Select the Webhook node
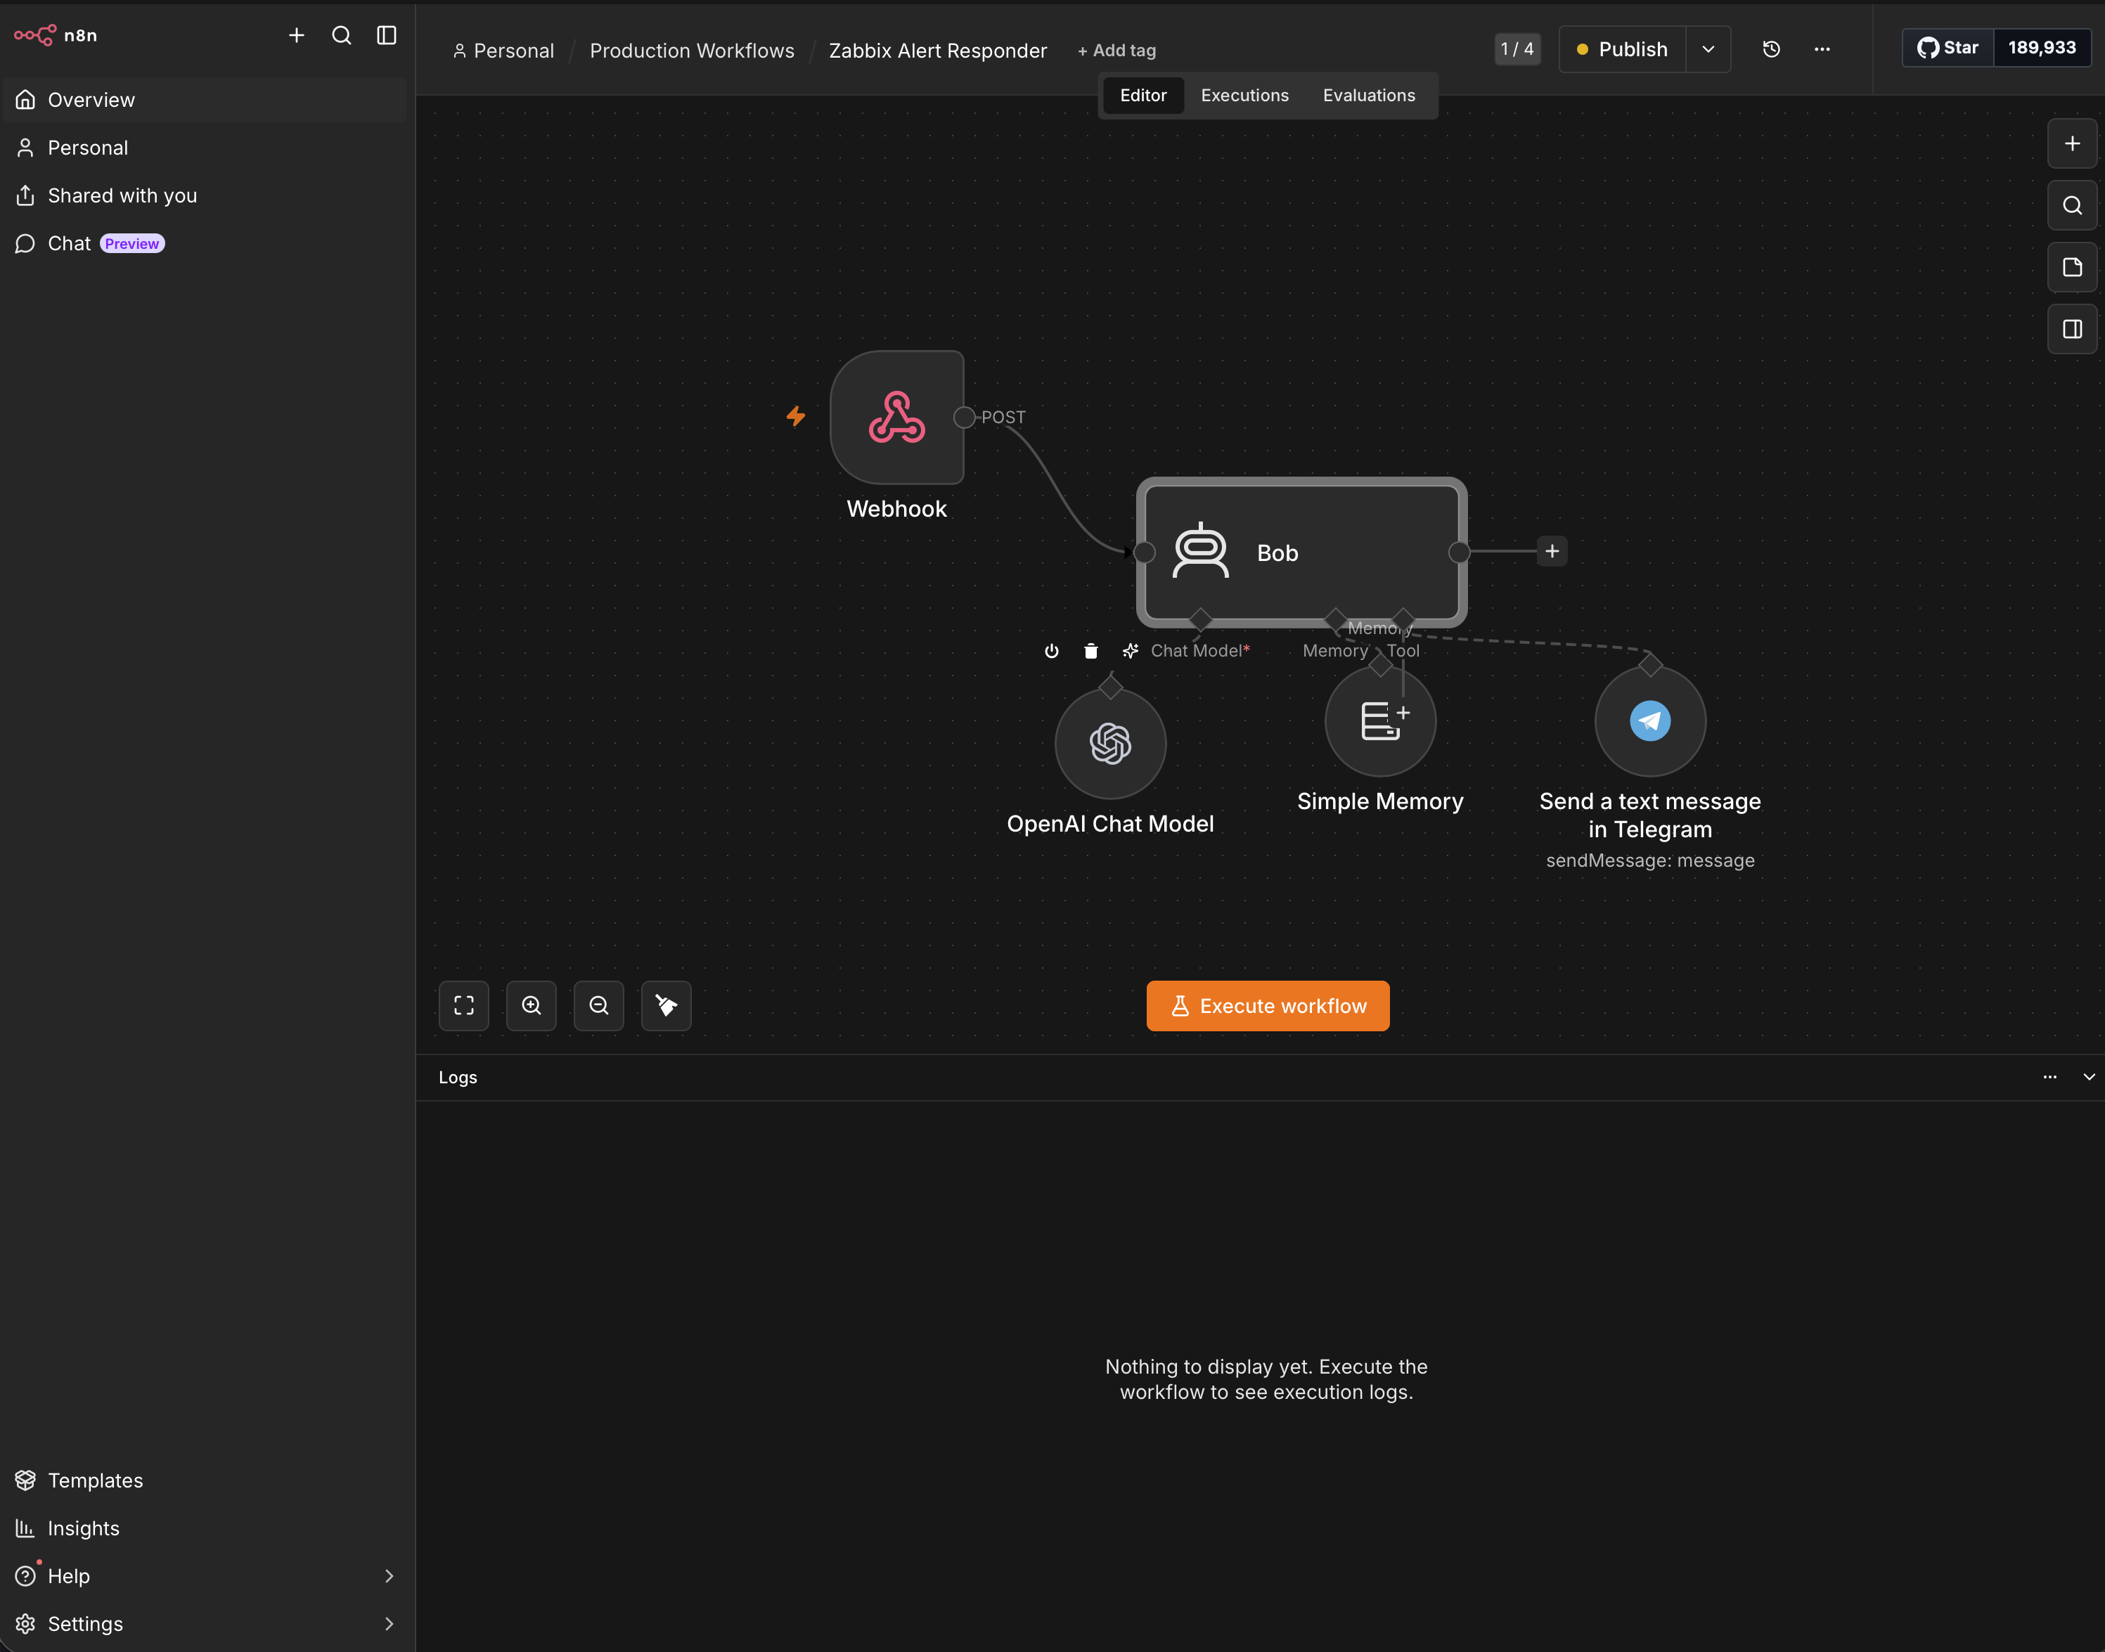The height and width of the screenshot is (1652, 2105). 896,418
